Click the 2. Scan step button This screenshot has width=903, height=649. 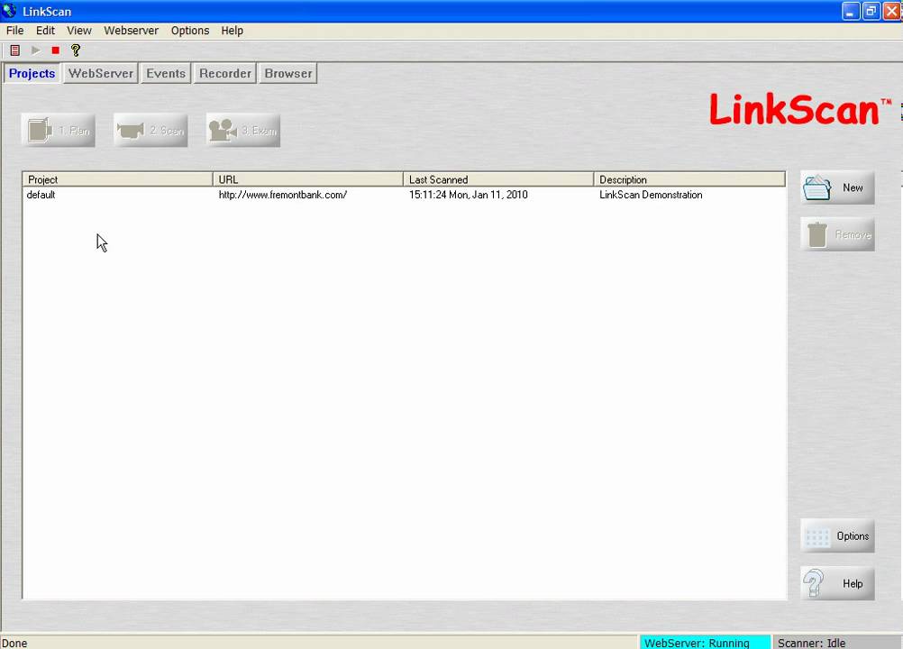point(150,130)
